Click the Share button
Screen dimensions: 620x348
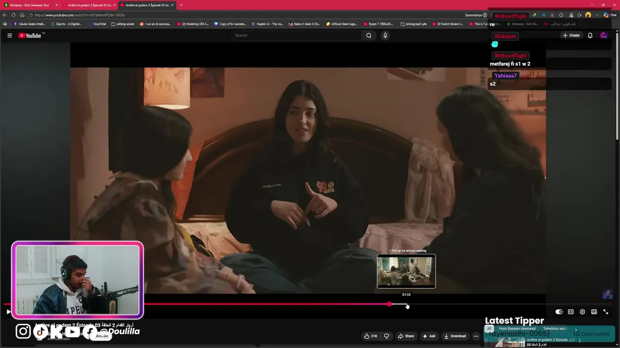(x=406, y=336)
